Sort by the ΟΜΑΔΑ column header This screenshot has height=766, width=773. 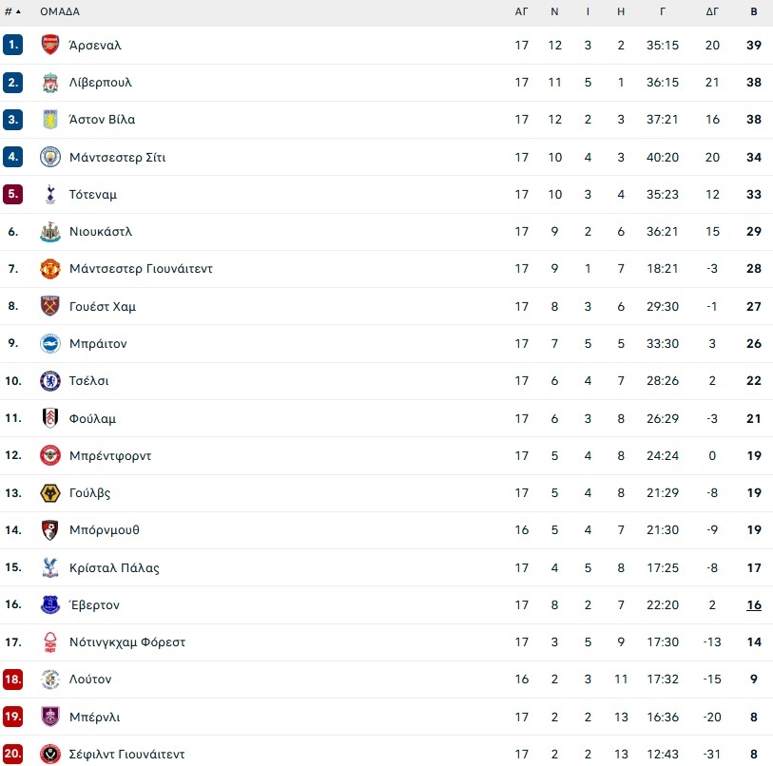point(60,11)
